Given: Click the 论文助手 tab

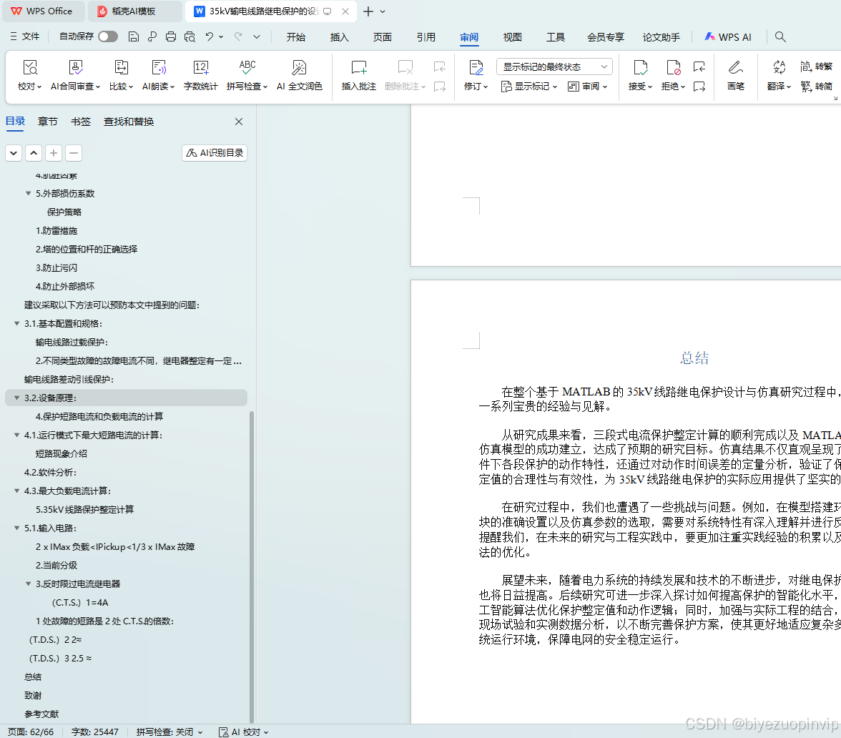Looking at the screenshot, I should click(x=661, y=37).
